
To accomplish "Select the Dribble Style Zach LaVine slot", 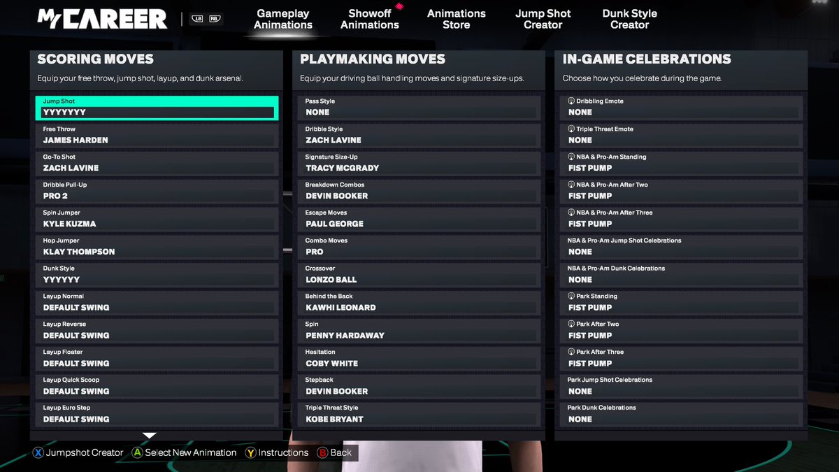I will pyautogui.click(x=419, y=136).
